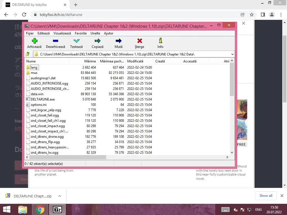Image resolution: width=287 pixels, height=215 pixels.
Task: Click the Arhivează (add) green plus icon
Action: [34, 41]
